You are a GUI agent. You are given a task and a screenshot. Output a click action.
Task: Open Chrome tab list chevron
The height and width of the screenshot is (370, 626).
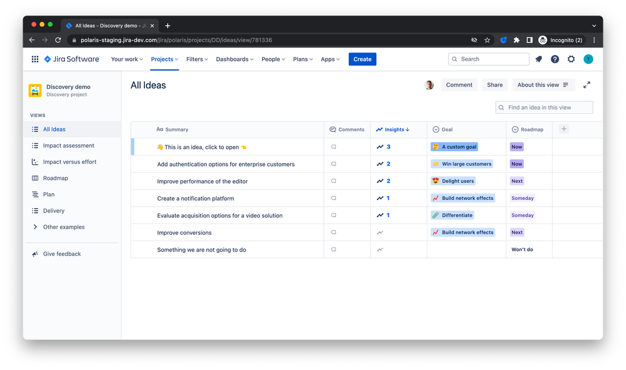(594, 26)
